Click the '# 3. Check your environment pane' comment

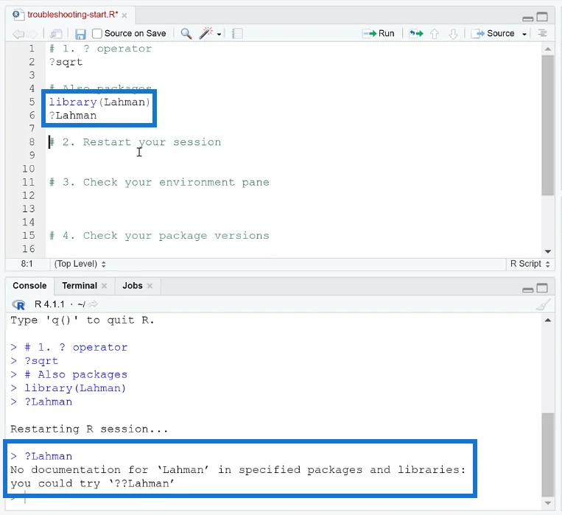(x=159, y=183)
